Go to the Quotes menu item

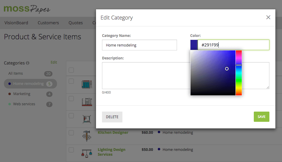[76, 23]
